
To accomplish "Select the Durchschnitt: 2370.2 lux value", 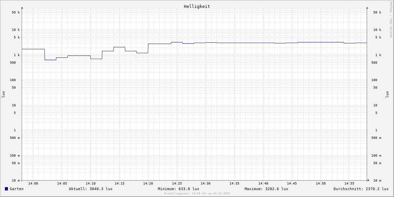I will click(x=361, y=189).
